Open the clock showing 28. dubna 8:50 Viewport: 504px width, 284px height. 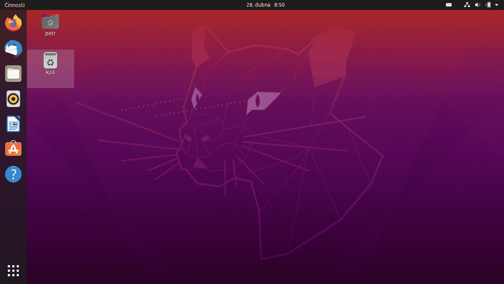pos(265,5)
